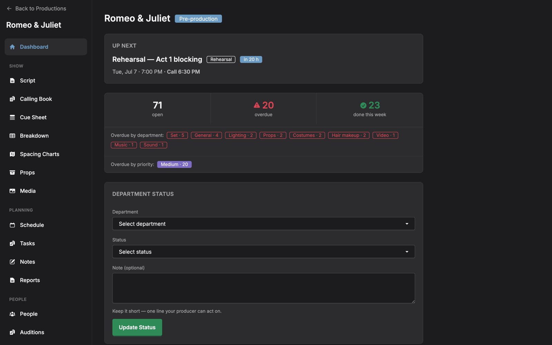Open the Cue Sheet section

(x=46, y=117)
